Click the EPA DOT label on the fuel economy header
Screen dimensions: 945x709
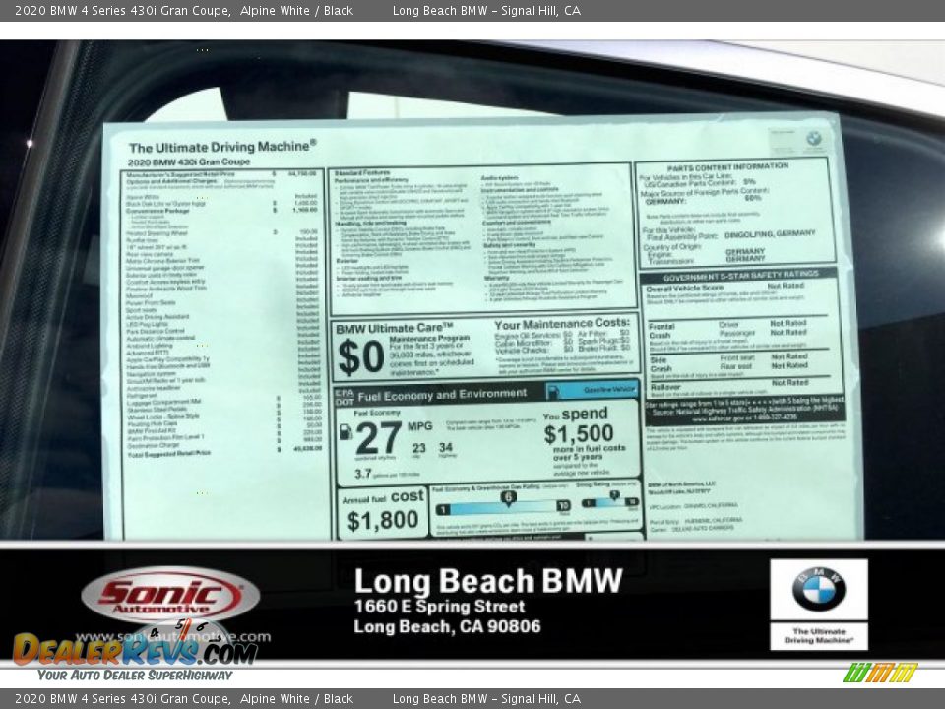[345, 396]
